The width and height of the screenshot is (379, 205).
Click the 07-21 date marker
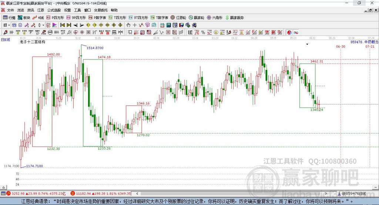click(370, 46)
